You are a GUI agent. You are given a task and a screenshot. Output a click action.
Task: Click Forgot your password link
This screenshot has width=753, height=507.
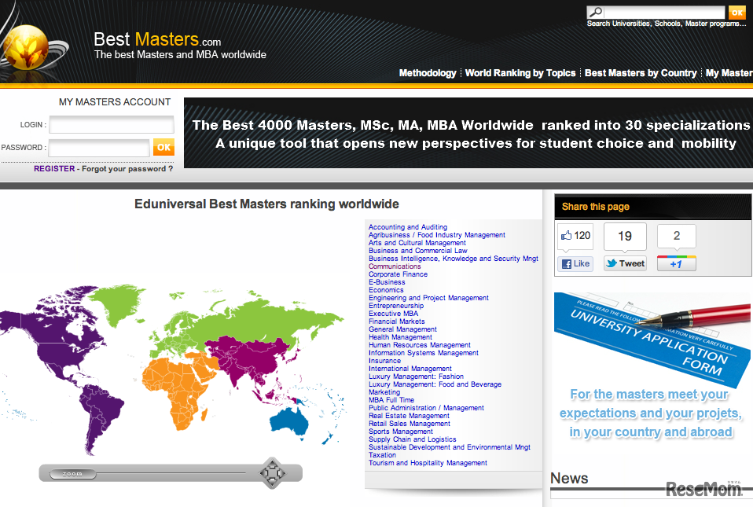pos(127,168)
